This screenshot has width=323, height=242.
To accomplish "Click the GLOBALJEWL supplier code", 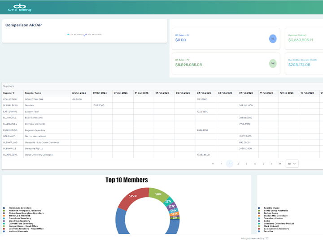I will (10, 155).
